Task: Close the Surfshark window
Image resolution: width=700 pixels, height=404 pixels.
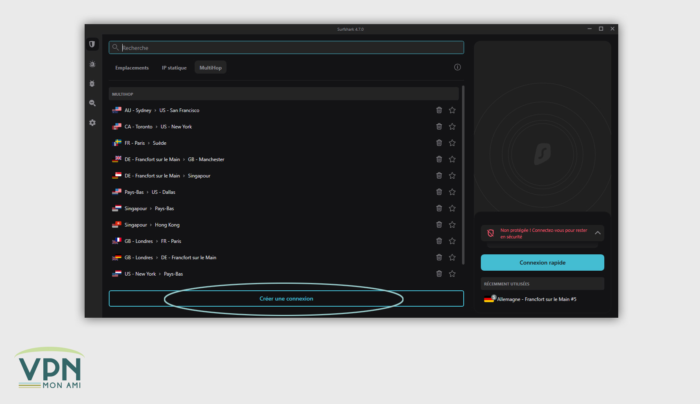Action: pos(612,29)
